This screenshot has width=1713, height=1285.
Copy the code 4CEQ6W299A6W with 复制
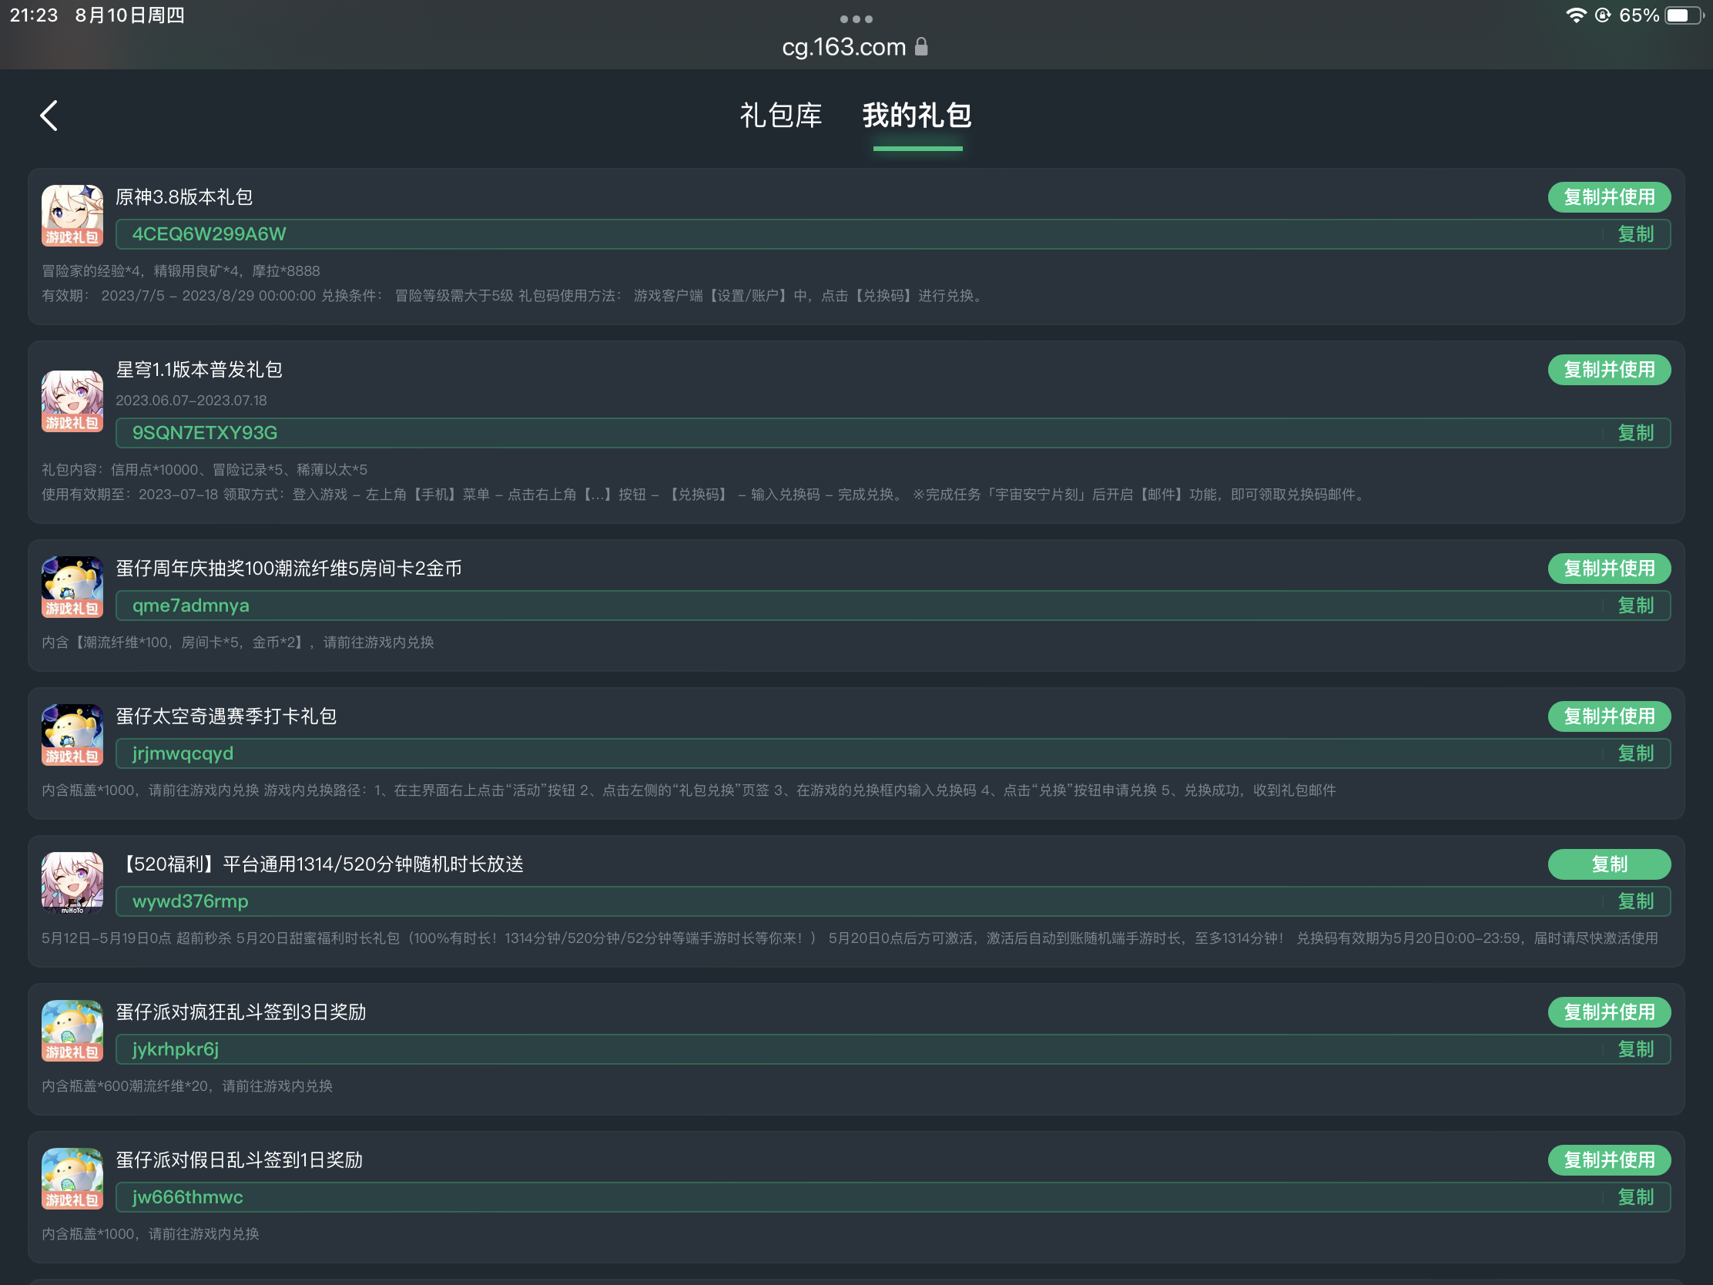point(1634,234)
